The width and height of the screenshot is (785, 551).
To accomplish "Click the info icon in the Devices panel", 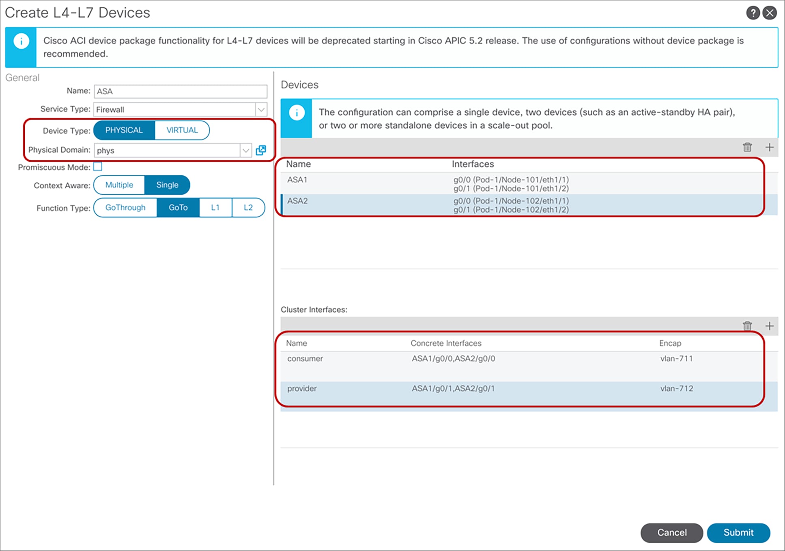I will click(295, 114).
